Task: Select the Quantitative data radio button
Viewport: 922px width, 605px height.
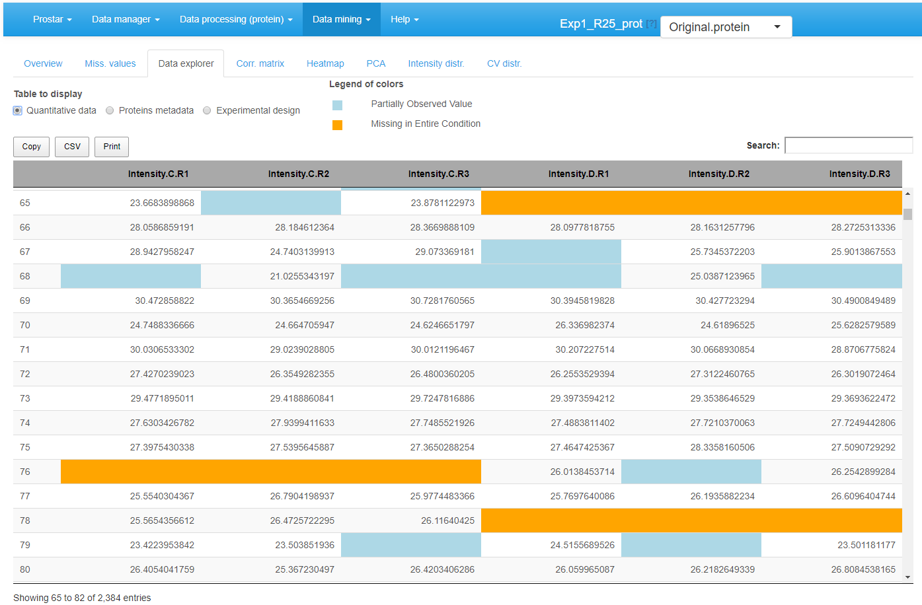Action: [x=17, y=110]
